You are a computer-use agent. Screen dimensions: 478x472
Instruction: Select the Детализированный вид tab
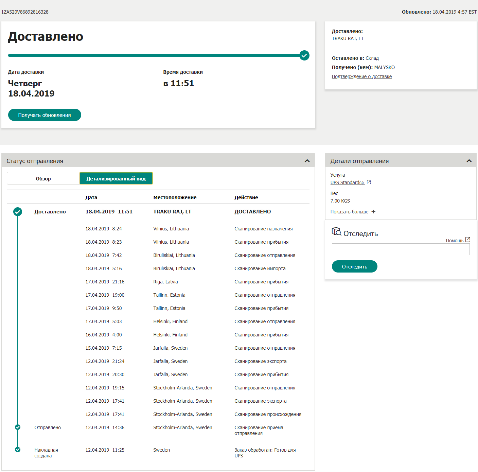[x=116, y=178]
